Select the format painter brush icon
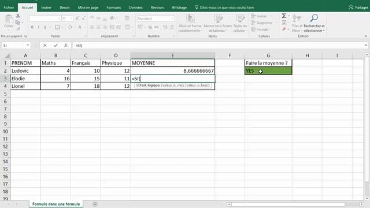This screenshot has width=370, height=208. pyautogui.click(x=18, y=29)
